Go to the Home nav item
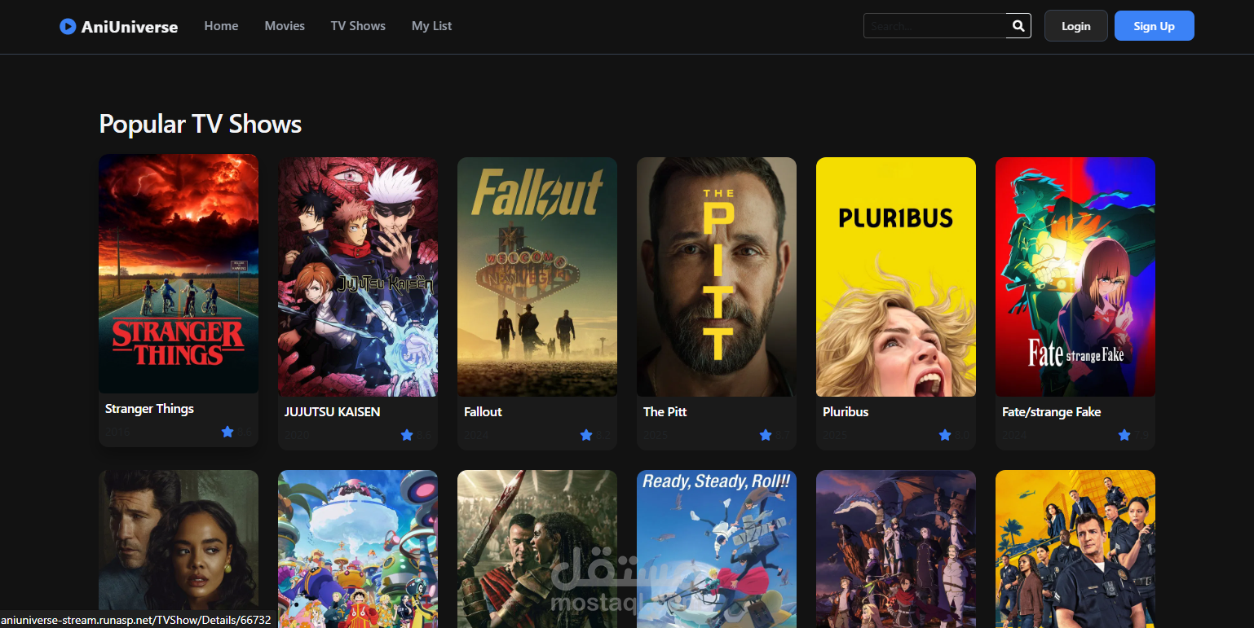The image size is (1254, 628). point(221,26)
